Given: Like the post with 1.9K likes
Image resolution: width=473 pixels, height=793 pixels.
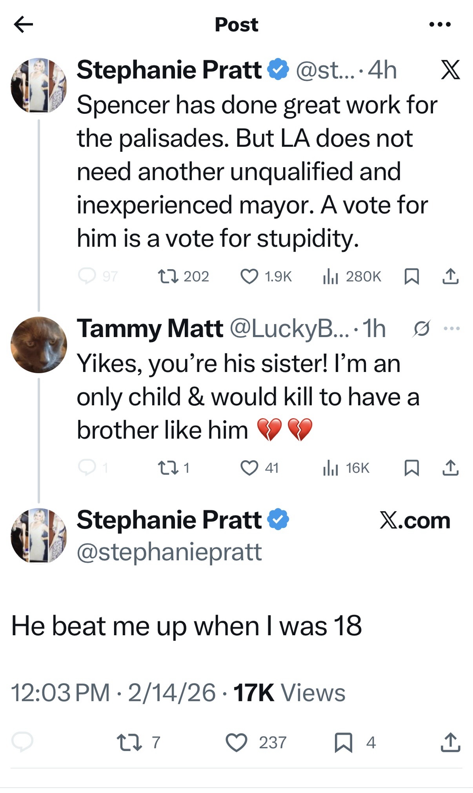Looking at the screenshot, I should pos(249,276).
